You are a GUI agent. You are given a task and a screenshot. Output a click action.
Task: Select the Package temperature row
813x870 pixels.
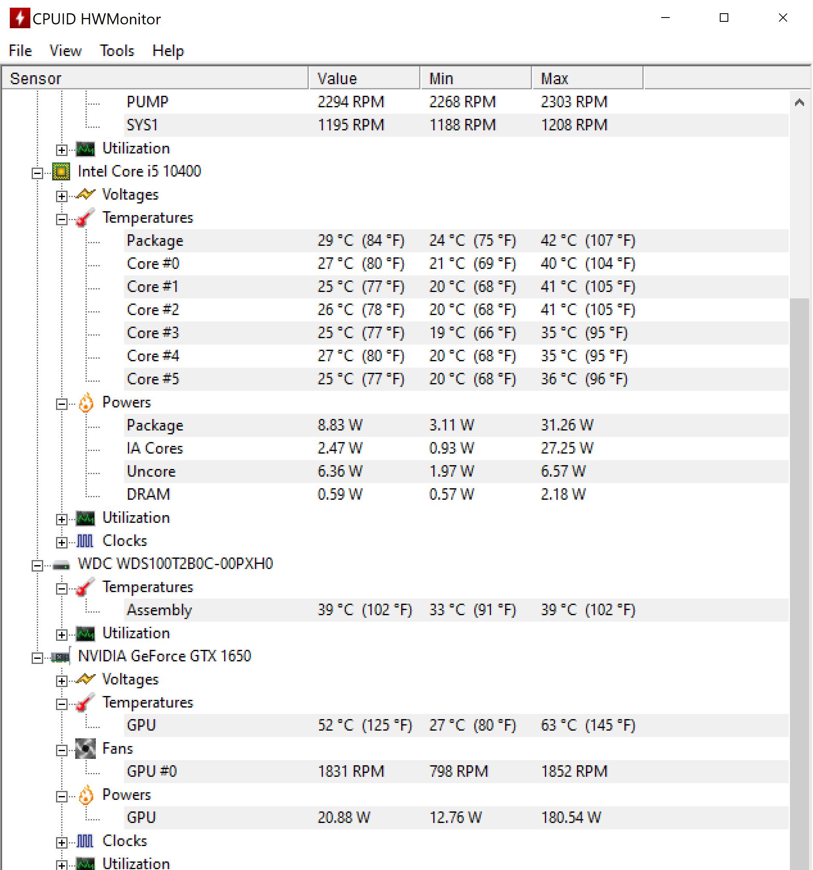pyautogui.click(x=456, y=241)
